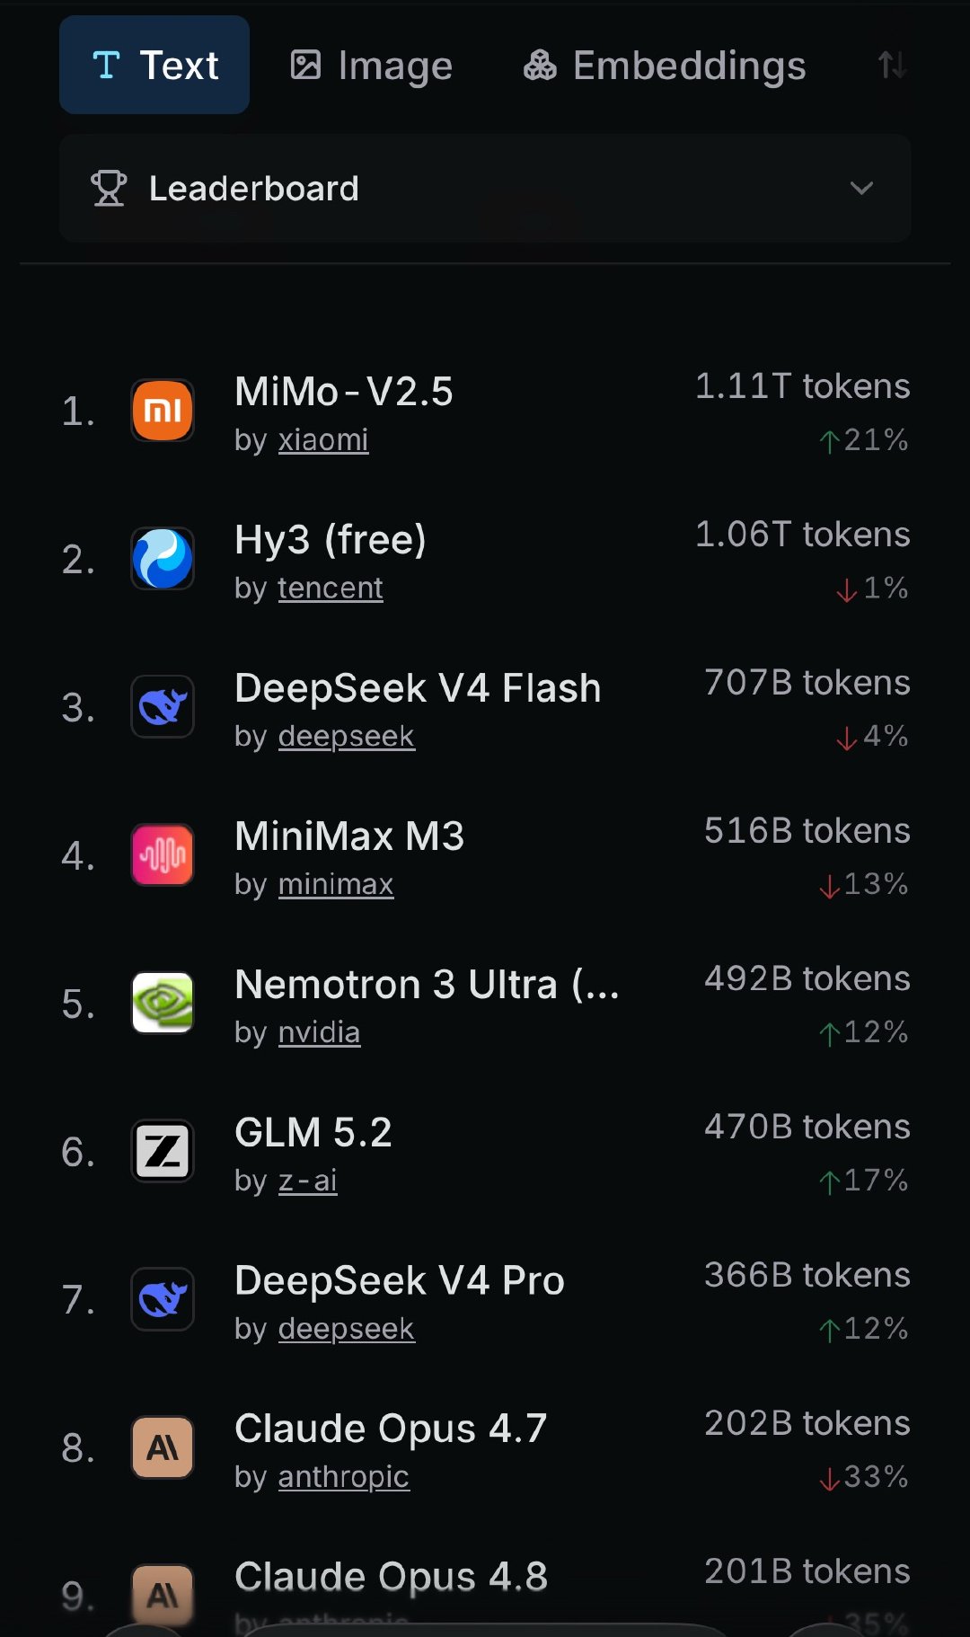
Task: Click DeepSeek V4 Pro whale icon
Action: click(163, 1299)
